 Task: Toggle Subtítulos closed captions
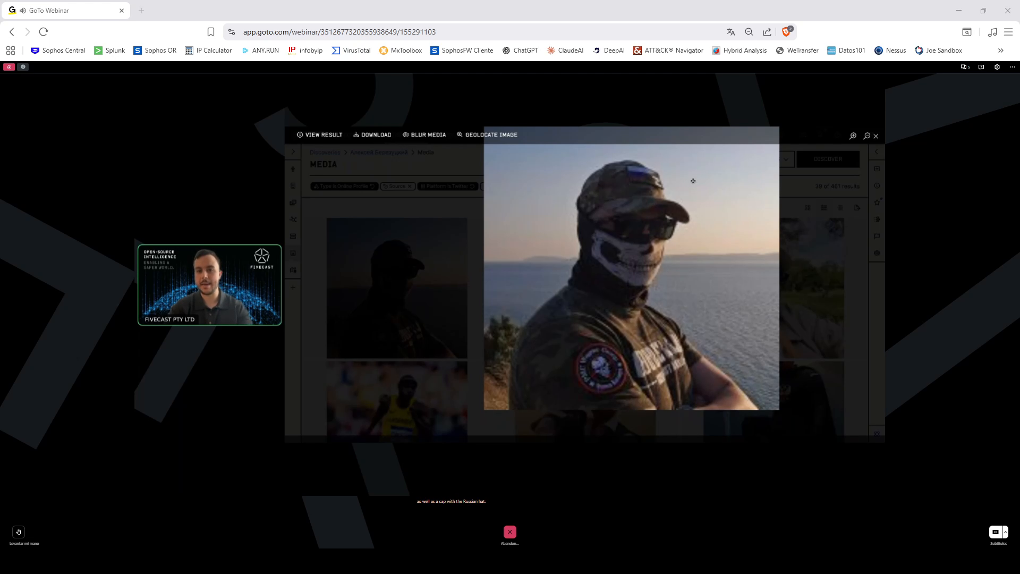(996, 532)
